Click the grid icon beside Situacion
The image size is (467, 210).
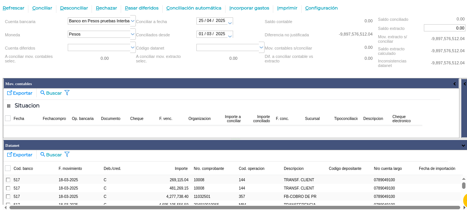(x=9, y=106)
